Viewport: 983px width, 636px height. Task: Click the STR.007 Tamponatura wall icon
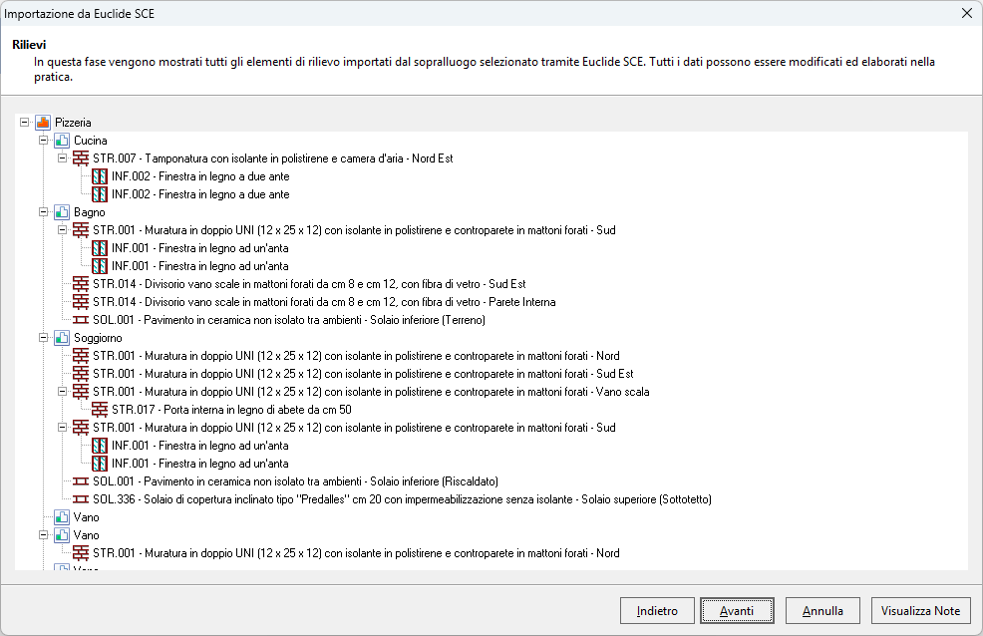tap(81, 159)
